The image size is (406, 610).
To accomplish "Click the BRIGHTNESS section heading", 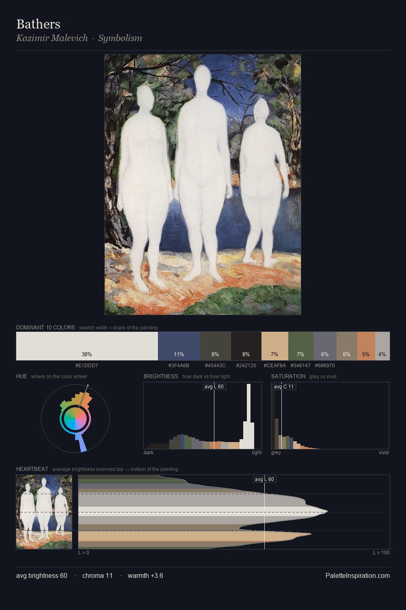I will point(161,376).
